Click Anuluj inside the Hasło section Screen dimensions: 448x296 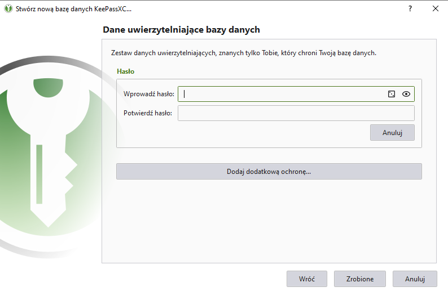(392, 132)
